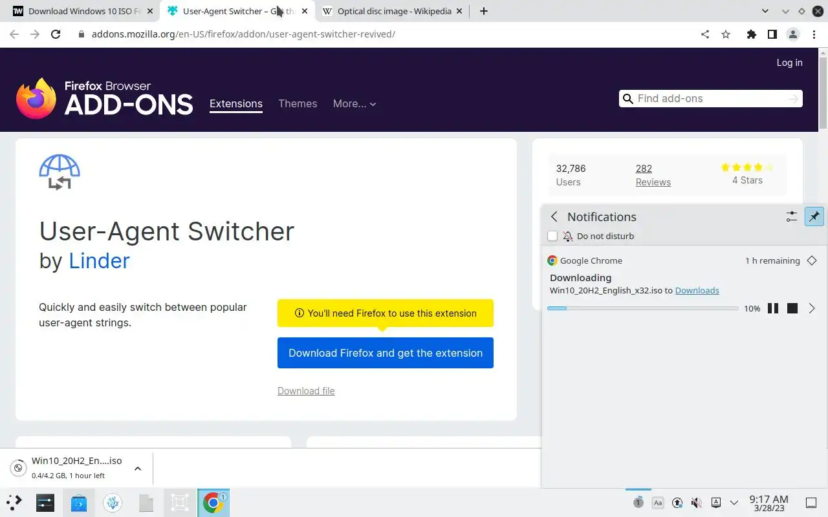Click the muted volume tray icon

point(696,502)
